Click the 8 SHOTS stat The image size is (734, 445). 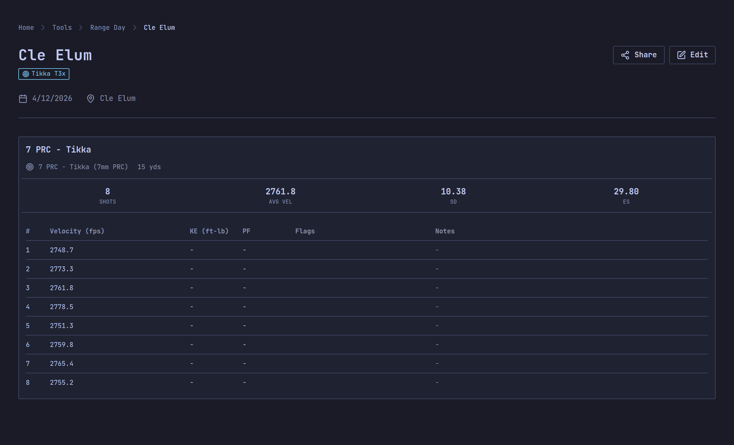point(108,196)
